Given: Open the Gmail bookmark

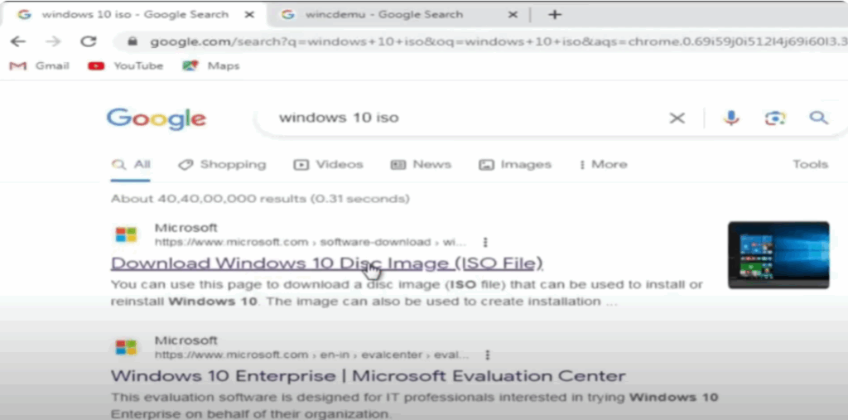Looking at the screenshot, I should click(x=40, y=66).
